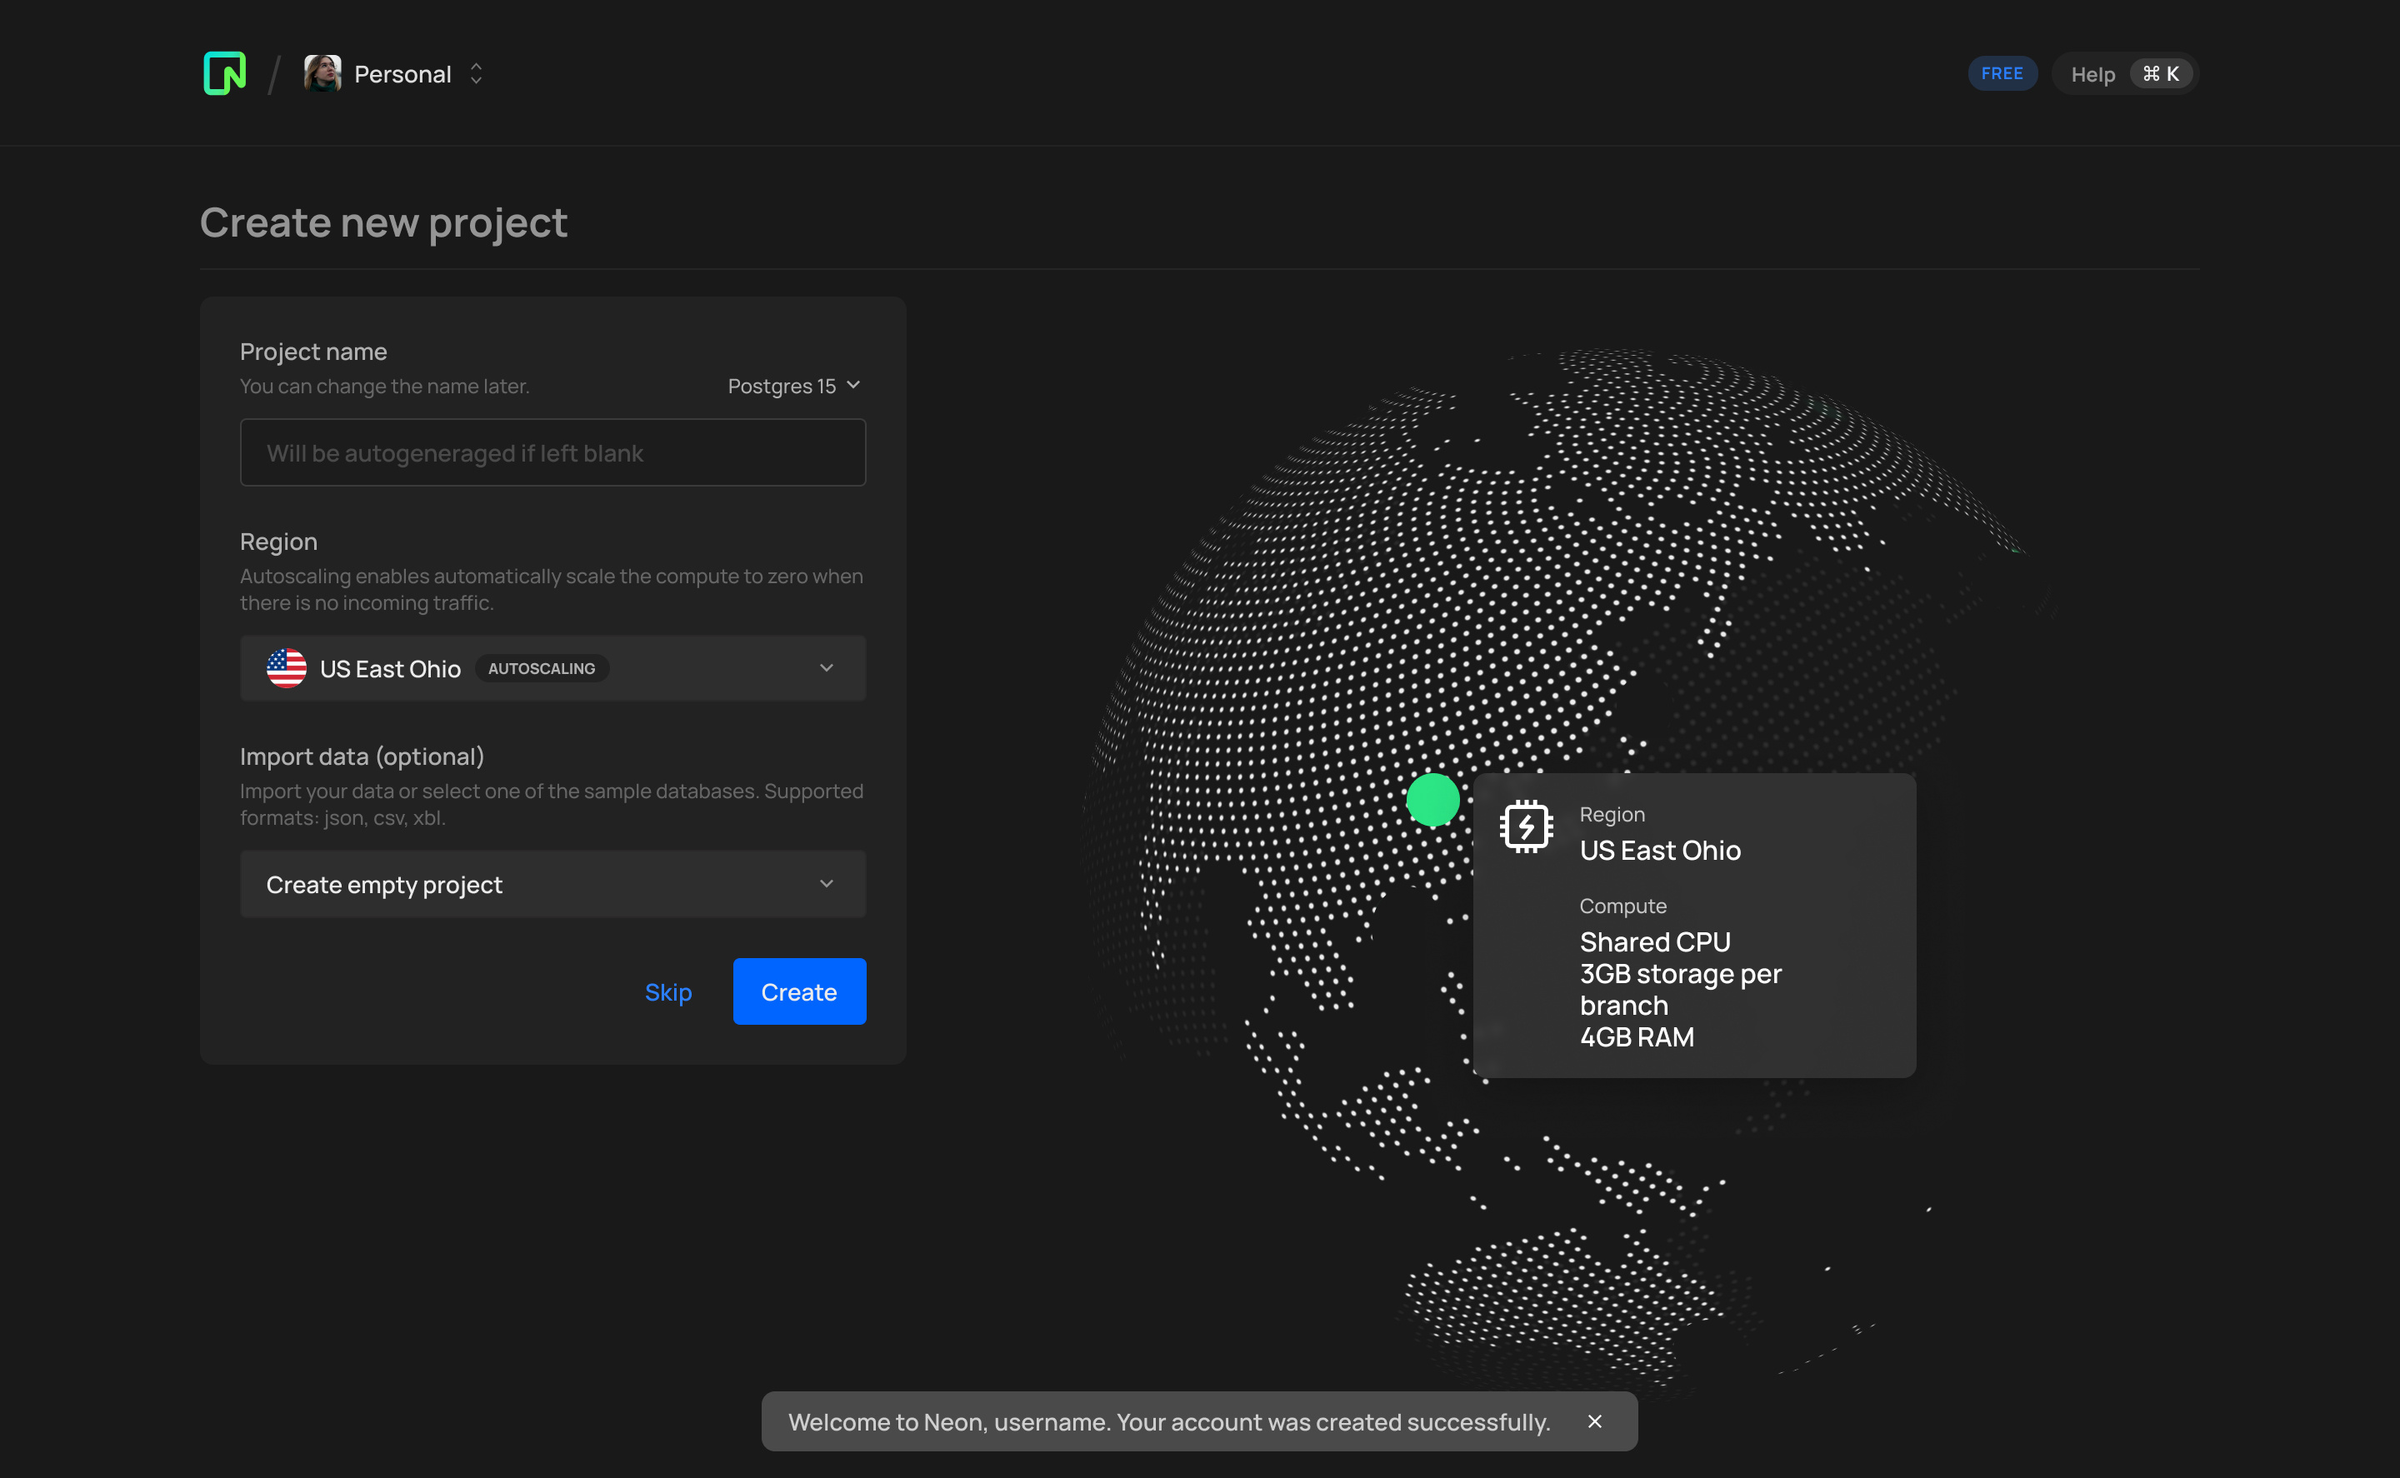Viewport: 2400px width, 1478px height.
Task: Select the Personal workspace label
Action: (x=402, y=72)
